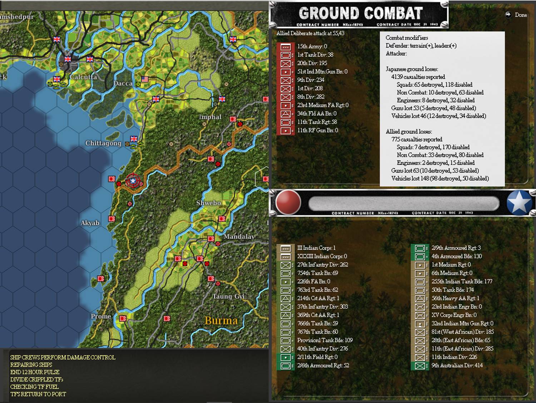Screen dimensions: 536x403
Task: Click 'REPAIRING SHIPS' status line
Action: coord(31,365)
